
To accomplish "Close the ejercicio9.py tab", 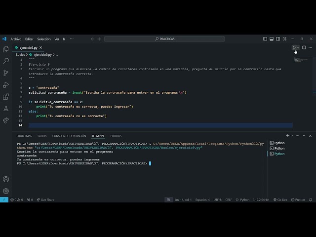I will coord(40,47).
